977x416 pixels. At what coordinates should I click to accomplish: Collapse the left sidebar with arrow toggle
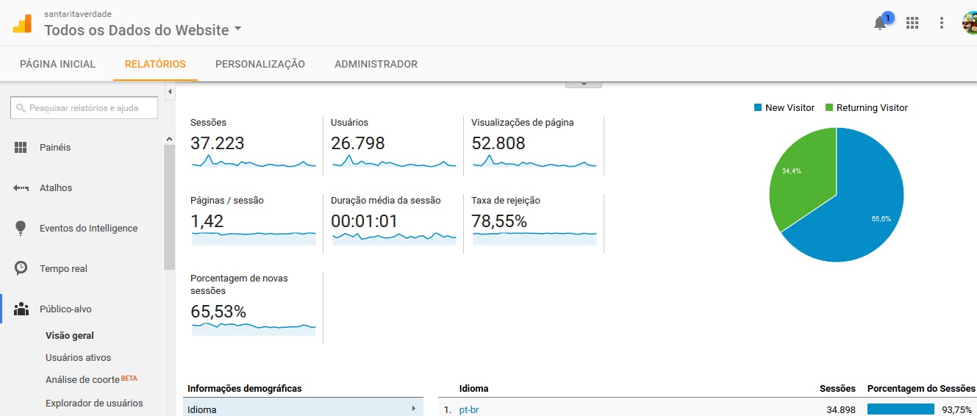(170, 92)
